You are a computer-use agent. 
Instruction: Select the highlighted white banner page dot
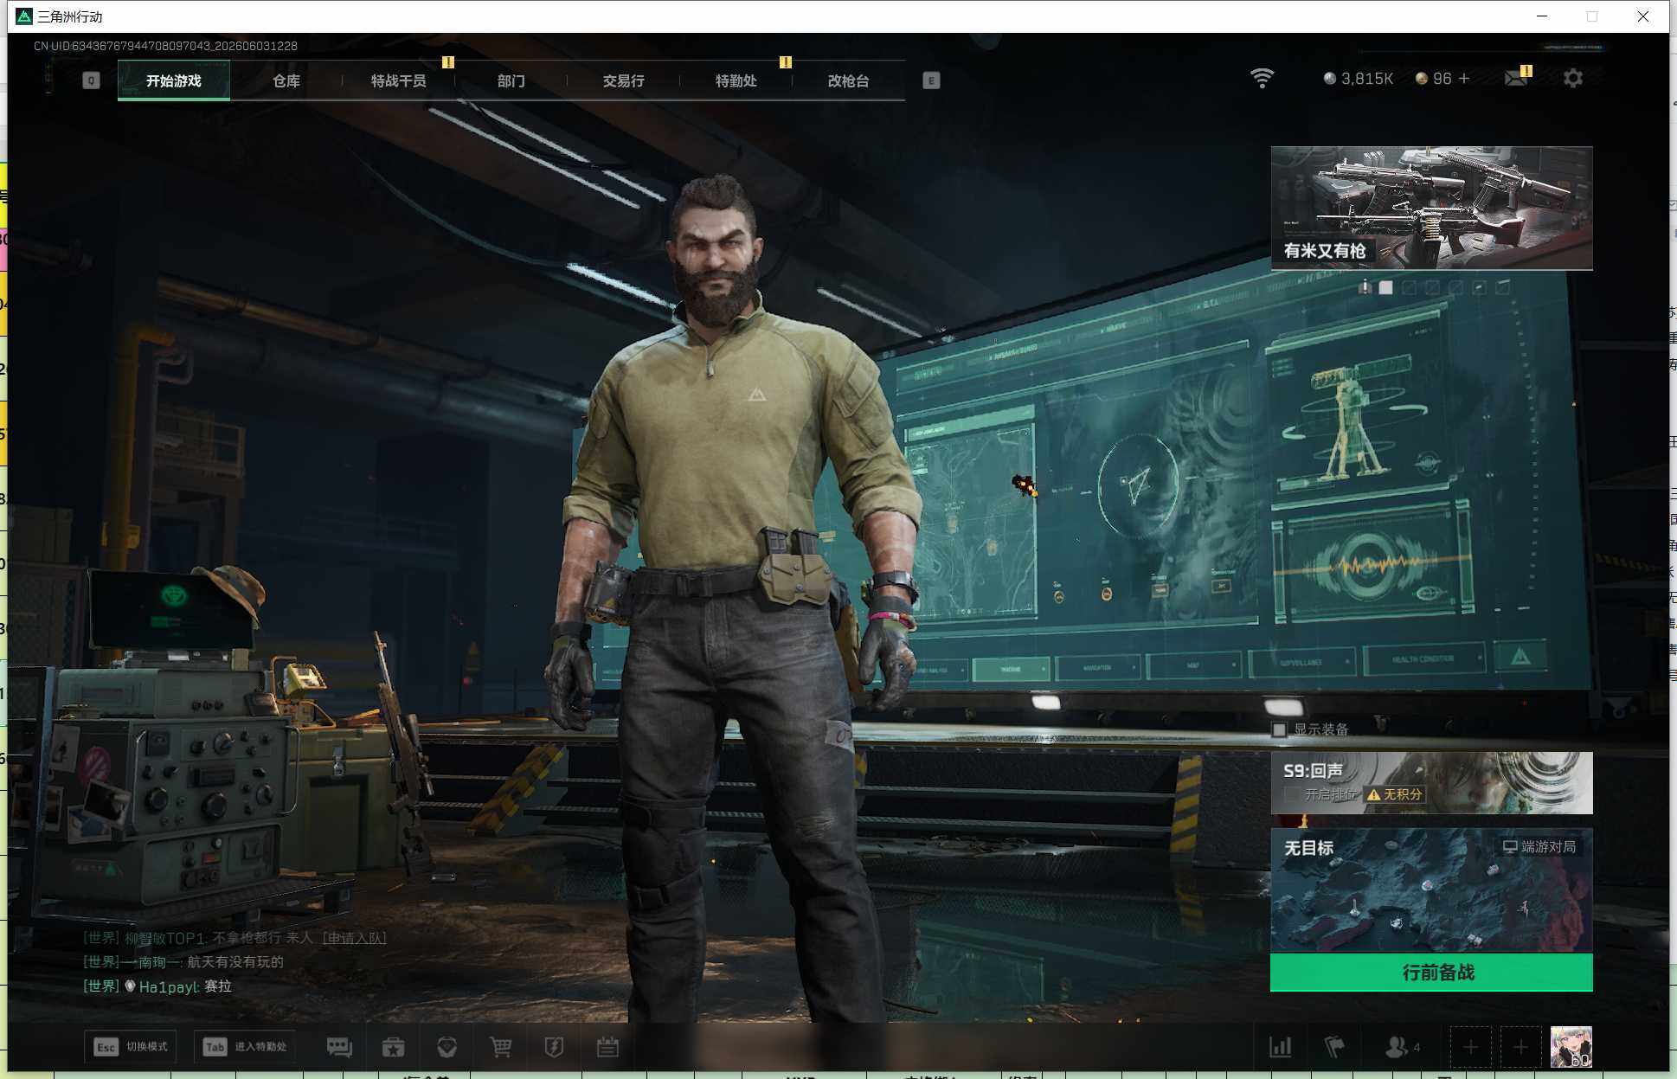point(1386,287)
